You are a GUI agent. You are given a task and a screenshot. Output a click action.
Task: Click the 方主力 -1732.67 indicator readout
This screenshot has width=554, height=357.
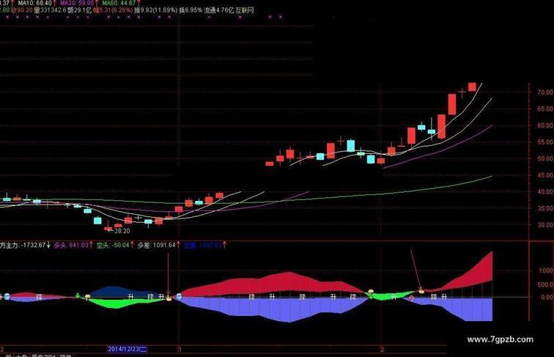(25, 245)
